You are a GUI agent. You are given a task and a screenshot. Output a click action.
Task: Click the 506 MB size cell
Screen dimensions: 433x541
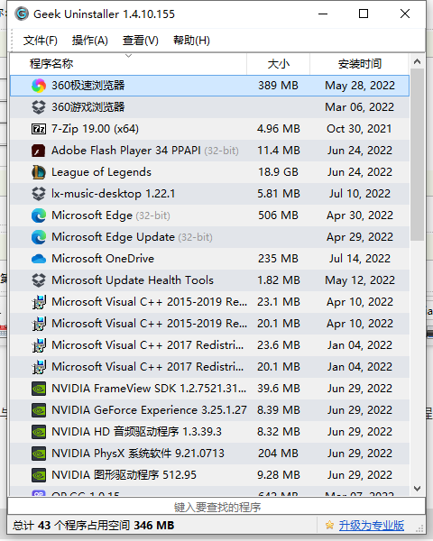[x=279, y=215]
